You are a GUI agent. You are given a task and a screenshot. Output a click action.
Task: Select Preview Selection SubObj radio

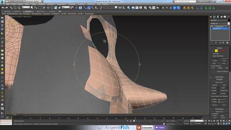pos(217,68)
